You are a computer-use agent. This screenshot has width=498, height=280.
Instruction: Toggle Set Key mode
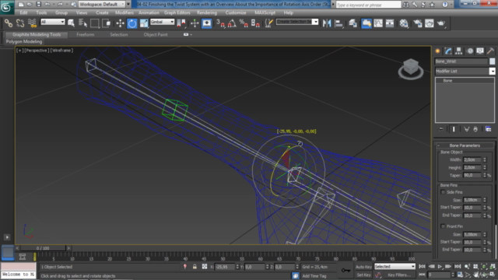(363, 275)
